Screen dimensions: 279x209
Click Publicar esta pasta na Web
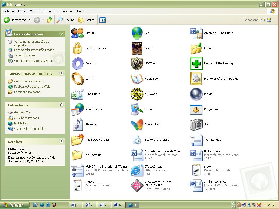(x=32, y=87)
